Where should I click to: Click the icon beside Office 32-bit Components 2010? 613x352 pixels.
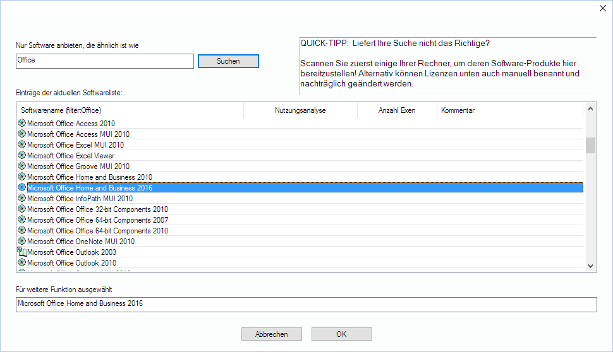tap(22, 209)
